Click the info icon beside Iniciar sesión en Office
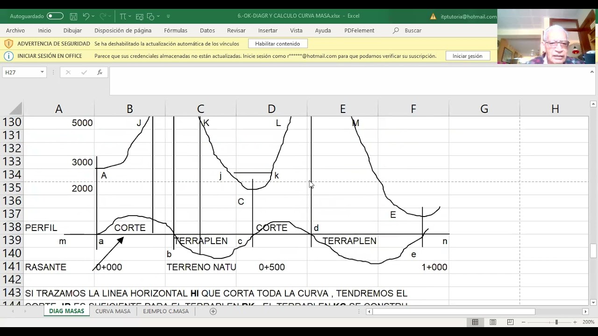Viewport: 598px width, 336px height. coord(8,56)
